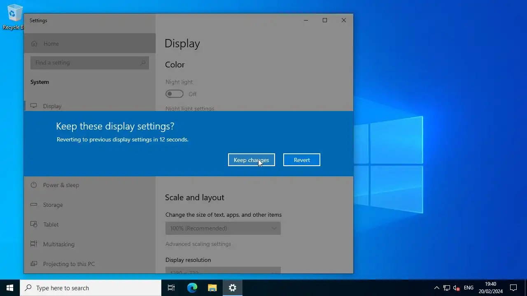Open the Windows Start menu
Screen dimensions: 527x296
[x=10, y=288]
